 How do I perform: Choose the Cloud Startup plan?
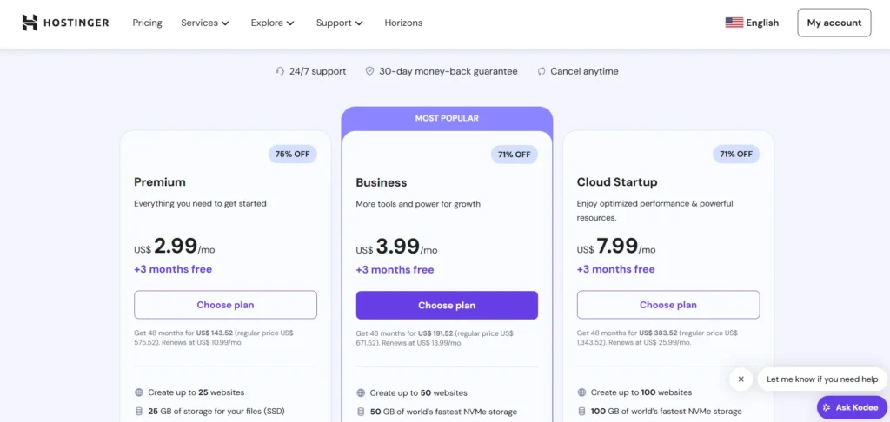point(668,305)
